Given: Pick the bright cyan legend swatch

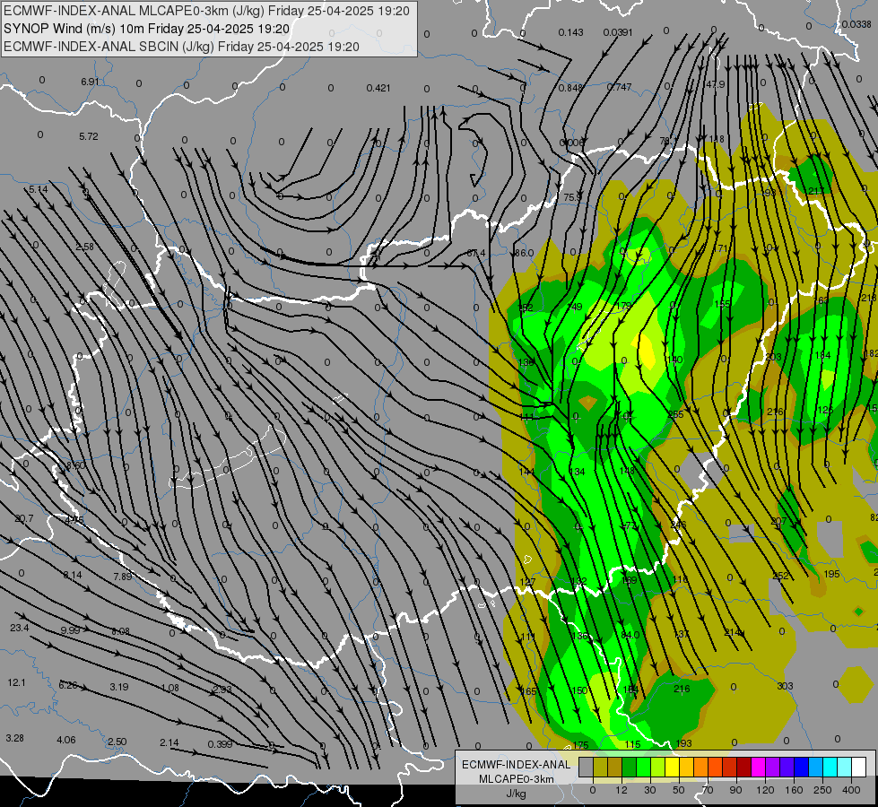Looking at the screenshot, I should pos(830,768).
